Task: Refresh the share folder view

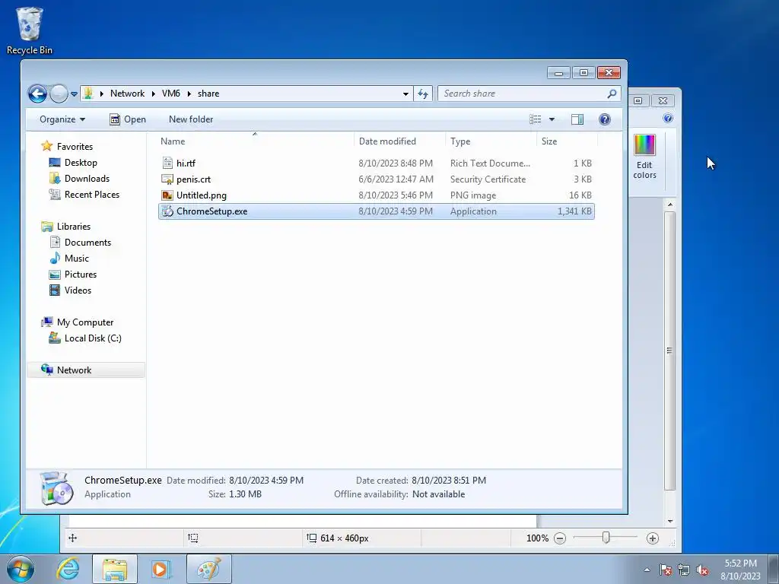Action: [423, 94]
